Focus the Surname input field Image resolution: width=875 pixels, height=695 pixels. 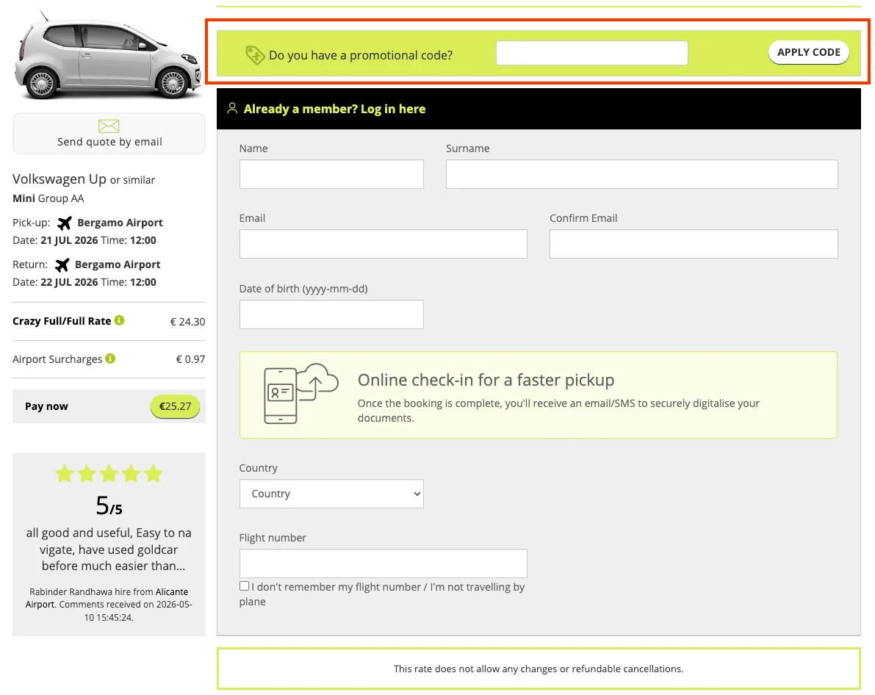click(x=642, y=174)
